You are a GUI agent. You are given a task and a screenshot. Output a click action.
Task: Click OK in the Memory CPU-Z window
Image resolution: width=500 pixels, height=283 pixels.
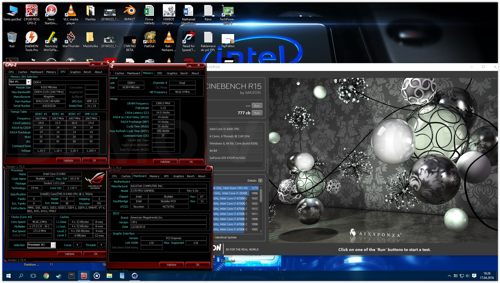pos(191,162)
